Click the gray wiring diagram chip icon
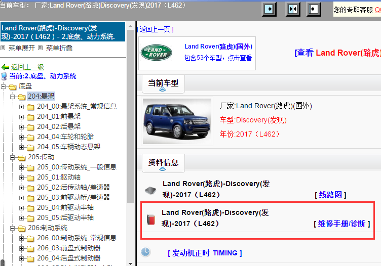Viewport: 381px width, 266px height. click(x=150, y=191)
